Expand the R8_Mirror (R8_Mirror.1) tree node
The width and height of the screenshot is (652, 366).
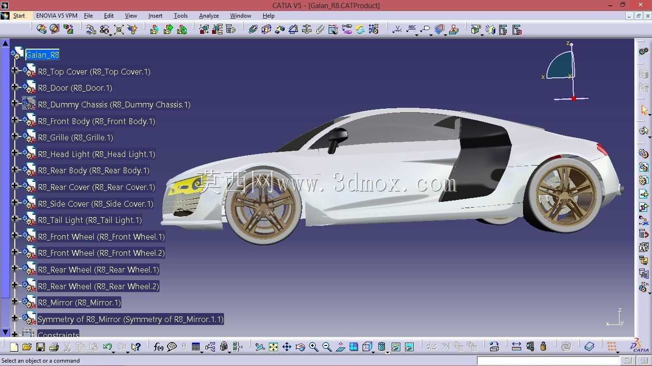(15, 302)
